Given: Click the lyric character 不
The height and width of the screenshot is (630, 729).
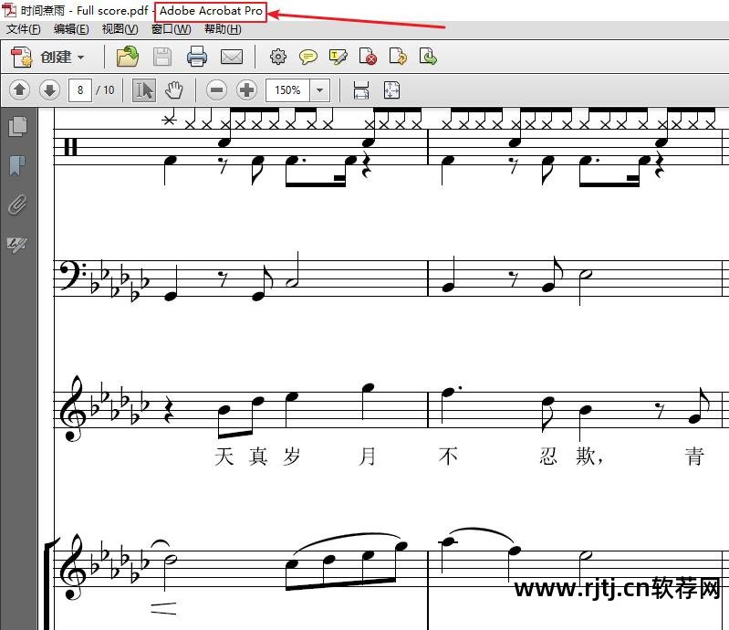Looking at the screenshot, I should [x=448, y=456].
